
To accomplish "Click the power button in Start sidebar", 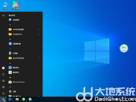I will tap(3, 93).
